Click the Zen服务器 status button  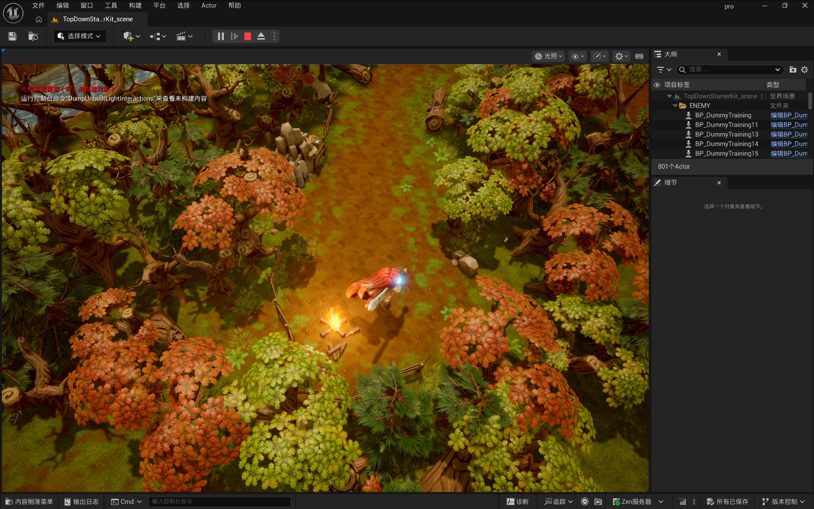pyautogui.click(x=632, y=502)
